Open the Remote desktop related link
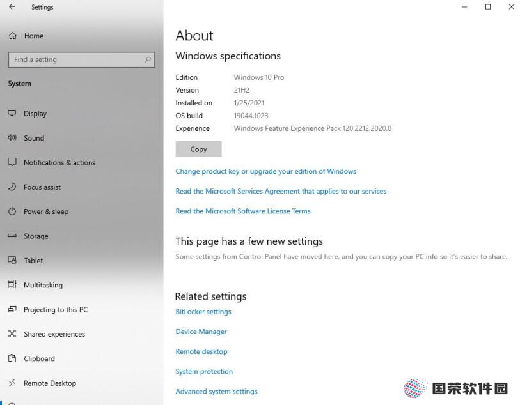The image size is (520, 405). click(201, 351)
